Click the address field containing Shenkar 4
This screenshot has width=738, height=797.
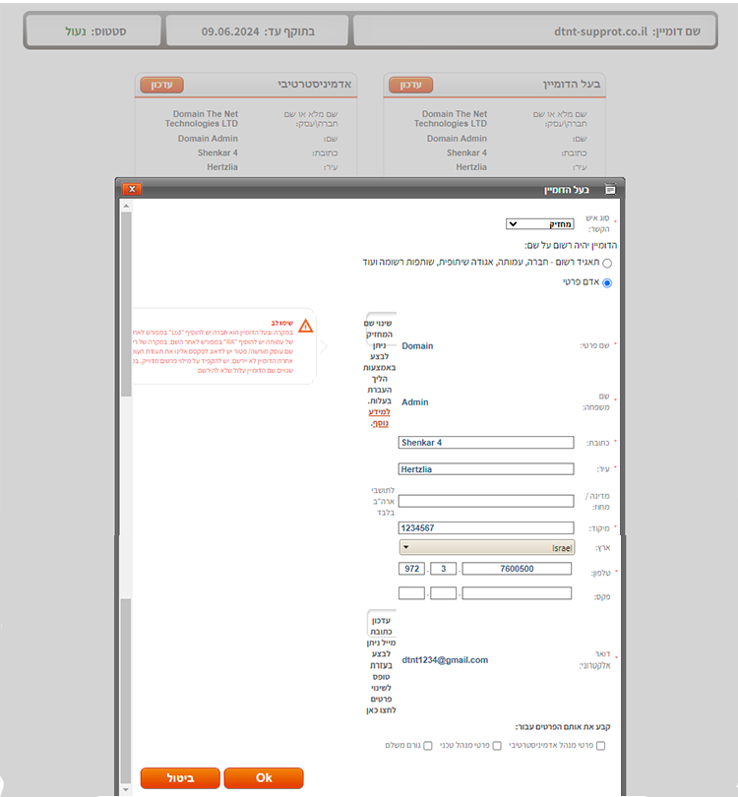click(486, 443)
